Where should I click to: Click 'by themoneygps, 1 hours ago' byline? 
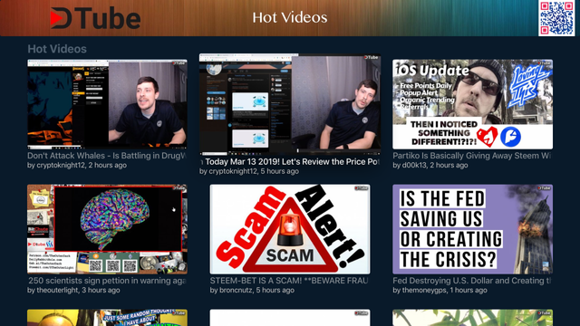click(440, 290)
